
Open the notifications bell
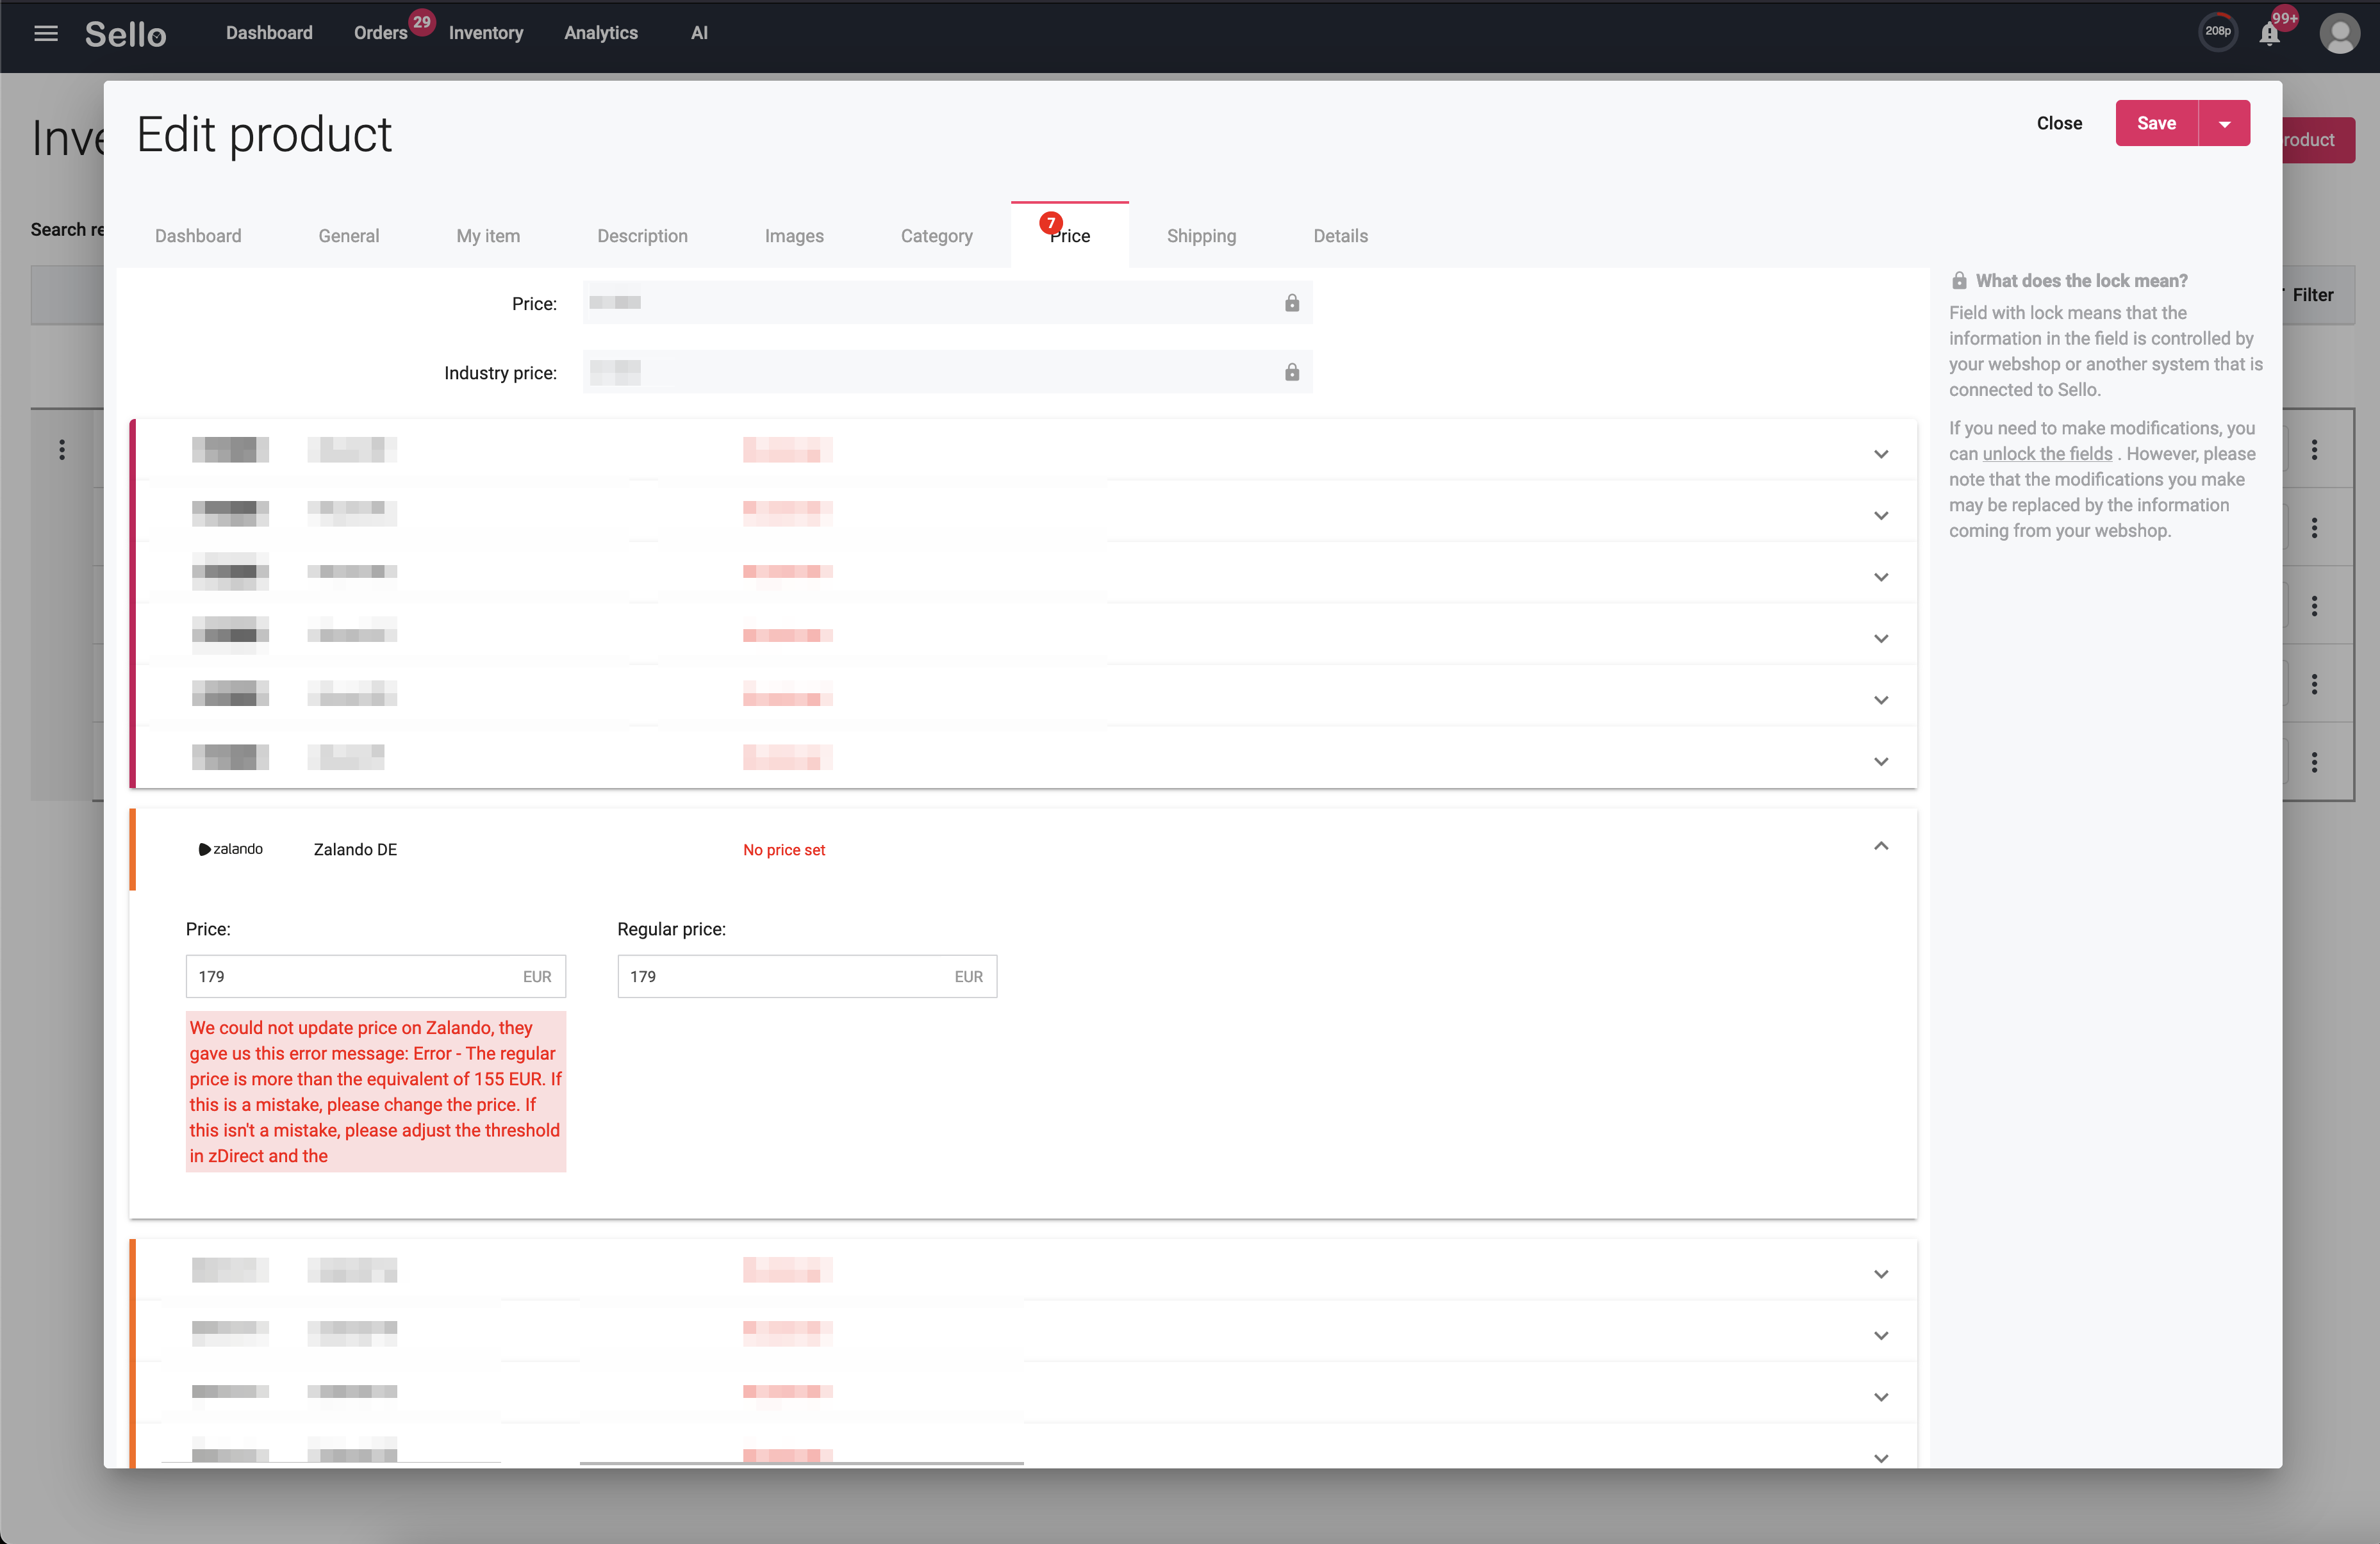(x=2269, y=34)
